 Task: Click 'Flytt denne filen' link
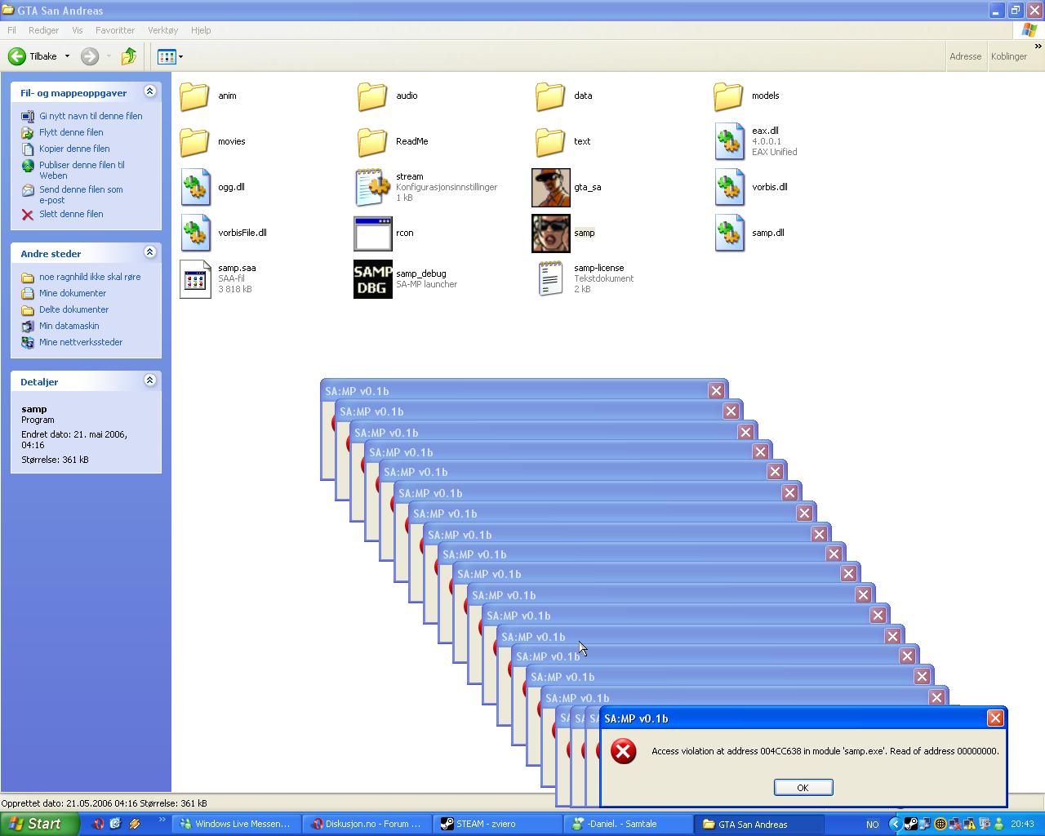(x=71, y=132)
